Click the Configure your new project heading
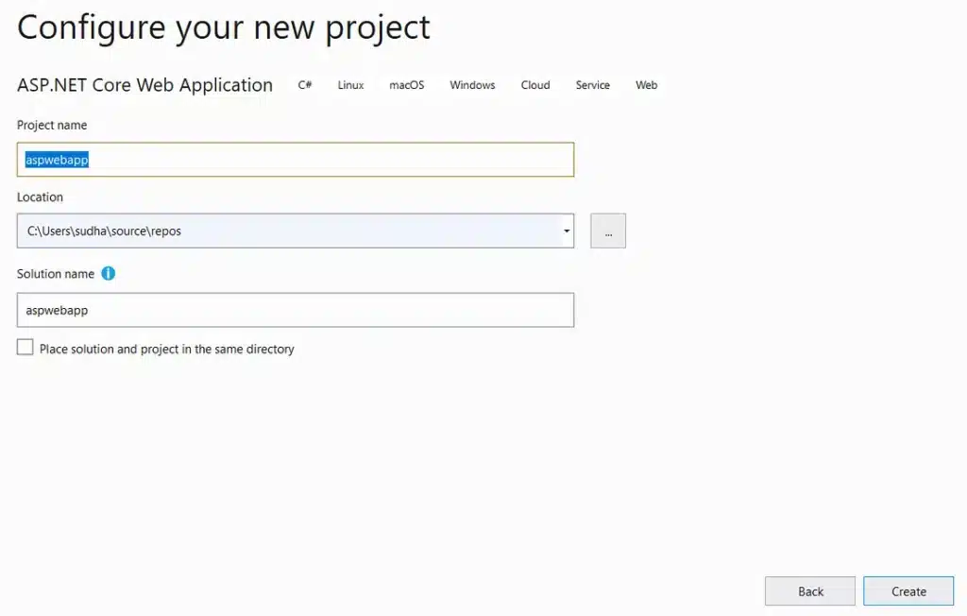Image resolution: width=967 pixels, height=616 pixels. [223, 27]
